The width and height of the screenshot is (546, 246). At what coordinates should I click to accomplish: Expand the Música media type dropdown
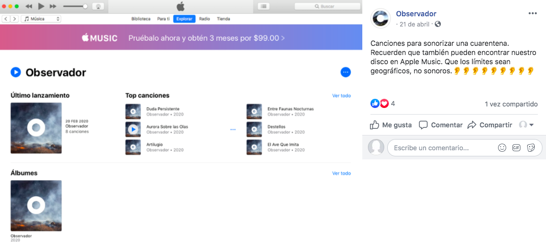click(x=42, y=19)
